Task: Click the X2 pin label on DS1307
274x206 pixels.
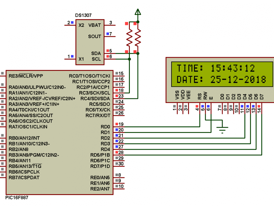Action: point(81,25)
